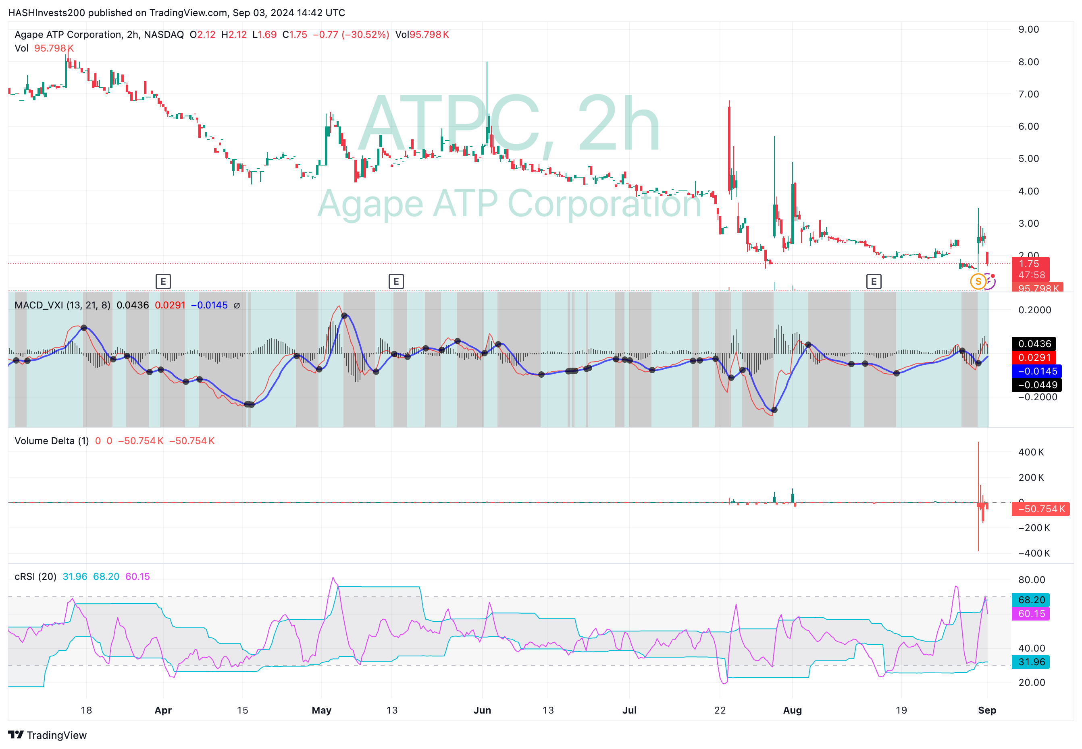Image resolution: width=1082 pixels, height=749 pixels.
Task: Click the blue −0.0145 label on the MACD scale
Action: [x=1037, y=371]
